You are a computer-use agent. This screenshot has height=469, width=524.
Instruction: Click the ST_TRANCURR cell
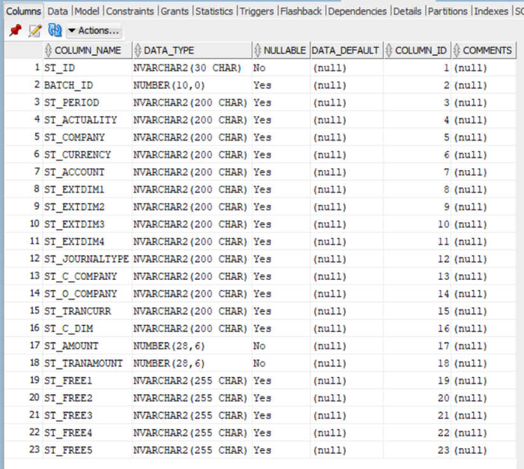[88, 311]
